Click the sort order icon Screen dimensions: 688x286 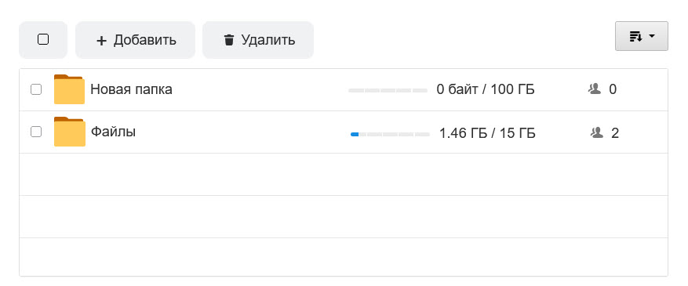pos(635,36)
